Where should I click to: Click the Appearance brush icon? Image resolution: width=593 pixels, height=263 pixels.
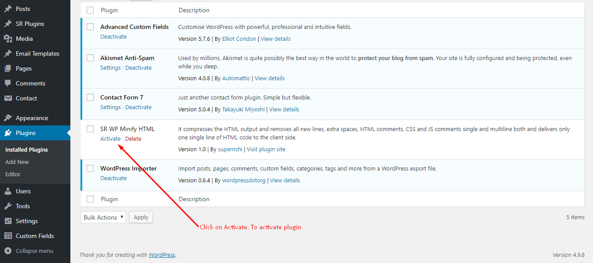click(8, 118)
